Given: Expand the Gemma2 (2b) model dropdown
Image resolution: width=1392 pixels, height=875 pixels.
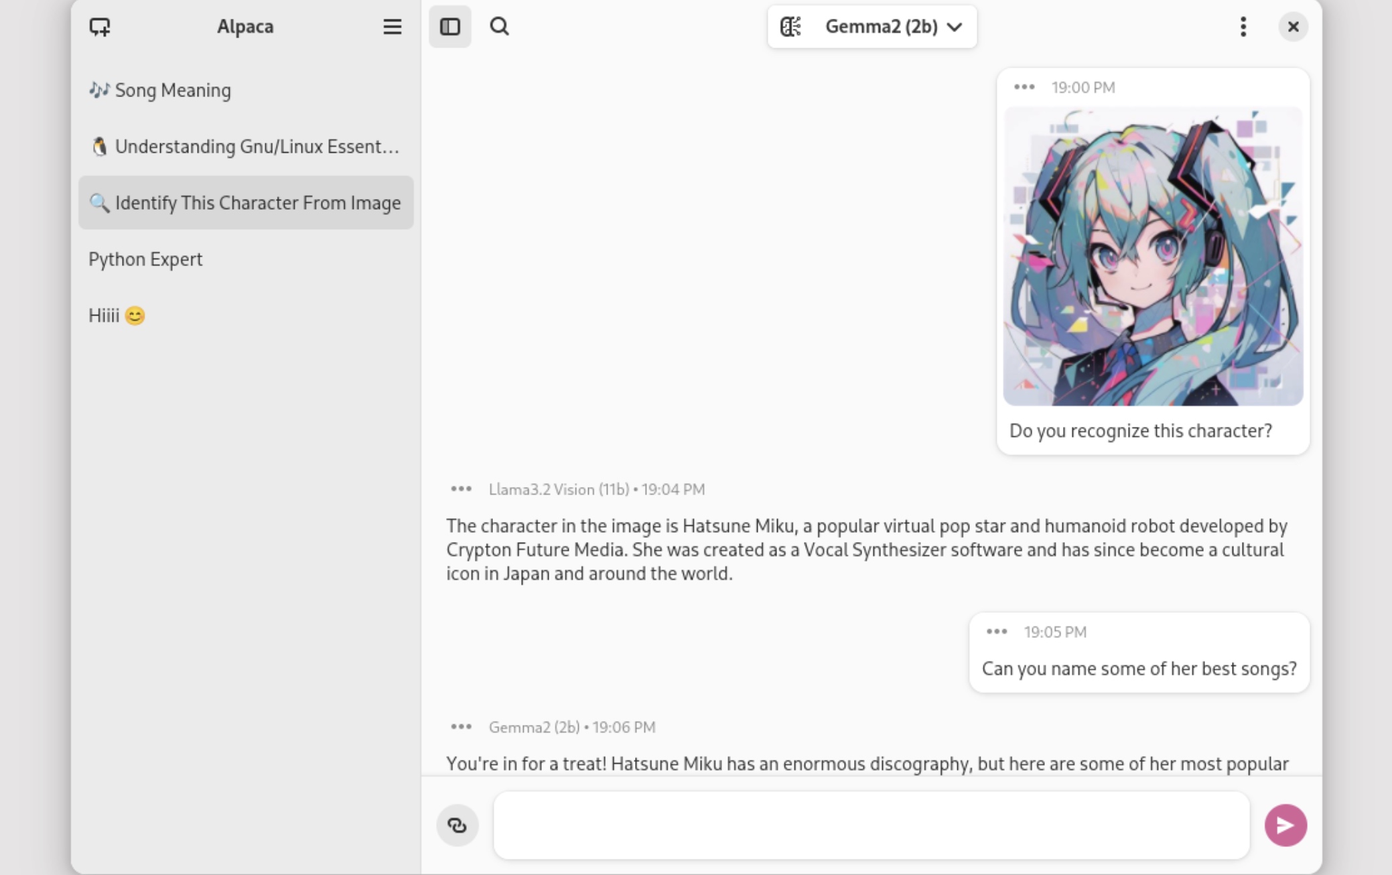Looking at the screenshot, I should pyautogui.click(x=894, y=27).
